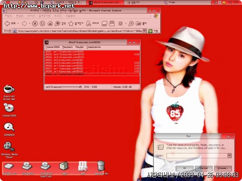Go to Home page in Internet Explorer
242x181 pixels.
click(50, 24)
